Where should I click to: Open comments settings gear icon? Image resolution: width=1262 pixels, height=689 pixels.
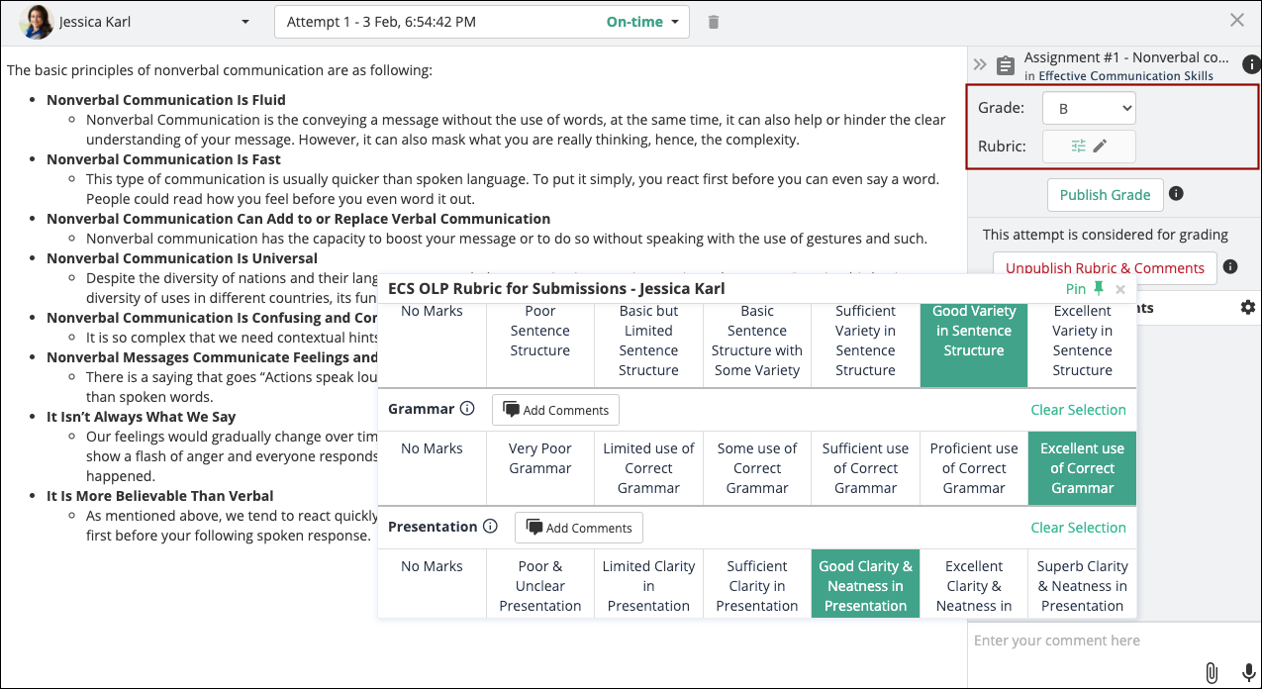(x=1248, y=308)
